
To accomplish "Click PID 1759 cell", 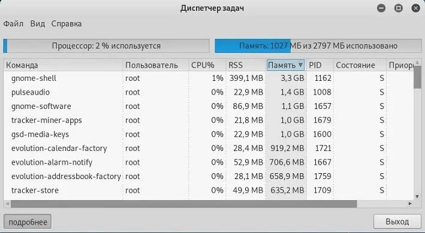I will 322,177.
